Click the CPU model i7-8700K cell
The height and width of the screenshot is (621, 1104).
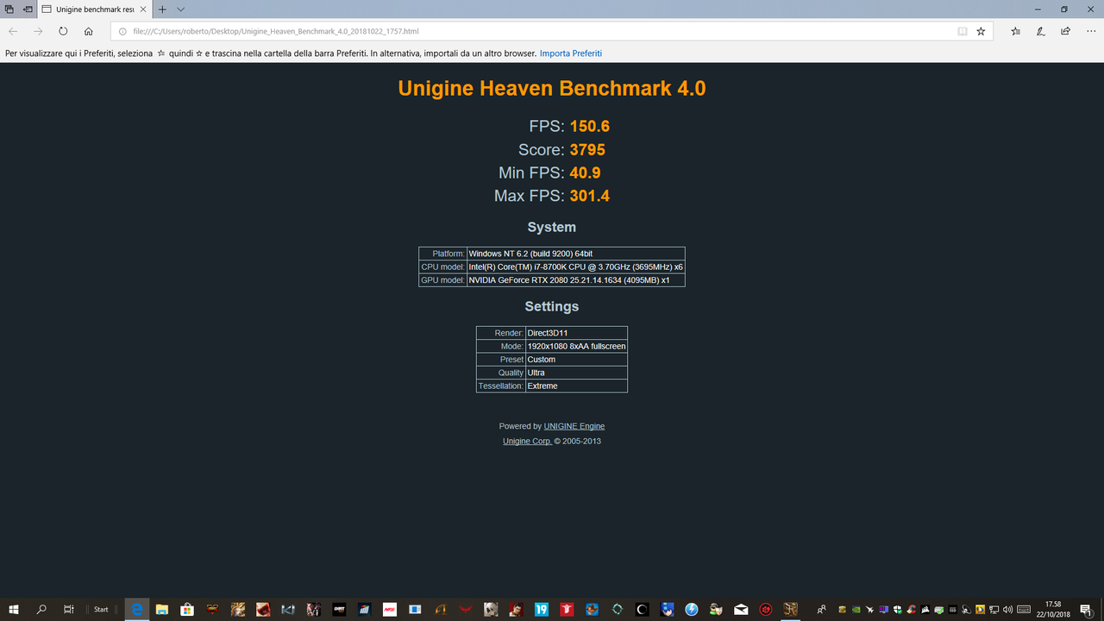click(575, 267)
